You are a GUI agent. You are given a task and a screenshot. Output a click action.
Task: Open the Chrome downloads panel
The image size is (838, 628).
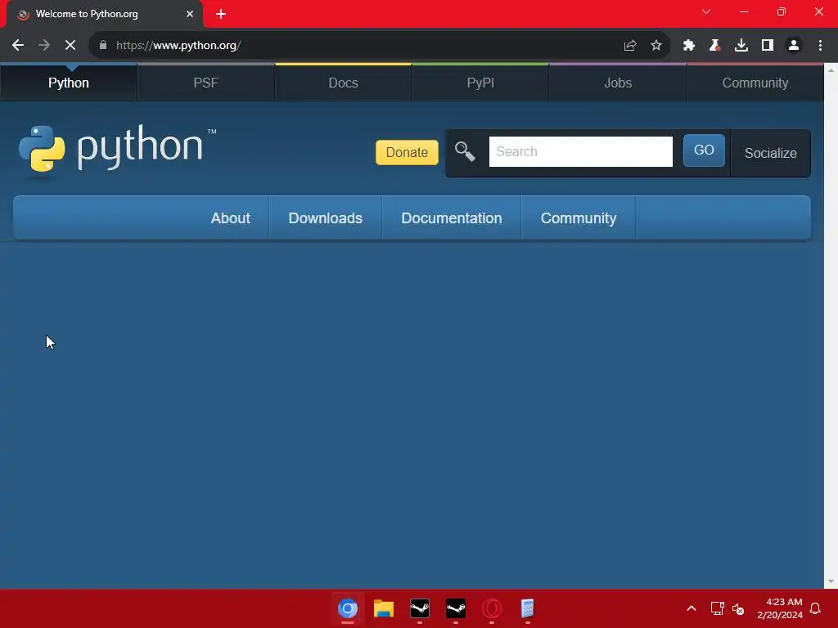[741, 46]
